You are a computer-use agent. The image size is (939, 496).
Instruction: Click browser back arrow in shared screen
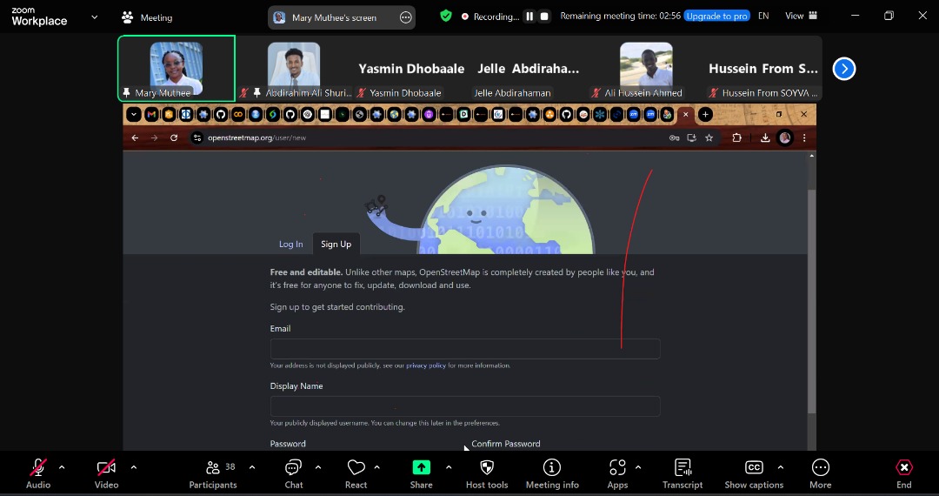(x=135, y=137)
